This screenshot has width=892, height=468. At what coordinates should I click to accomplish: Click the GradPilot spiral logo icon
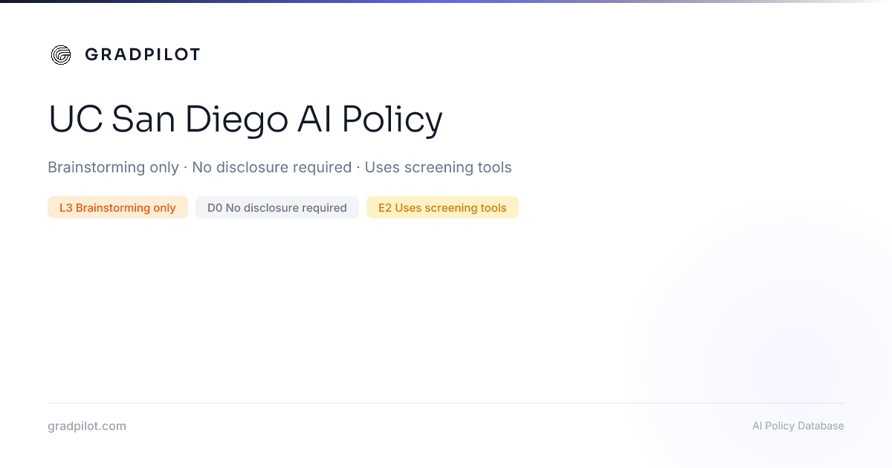click(61, 55)
